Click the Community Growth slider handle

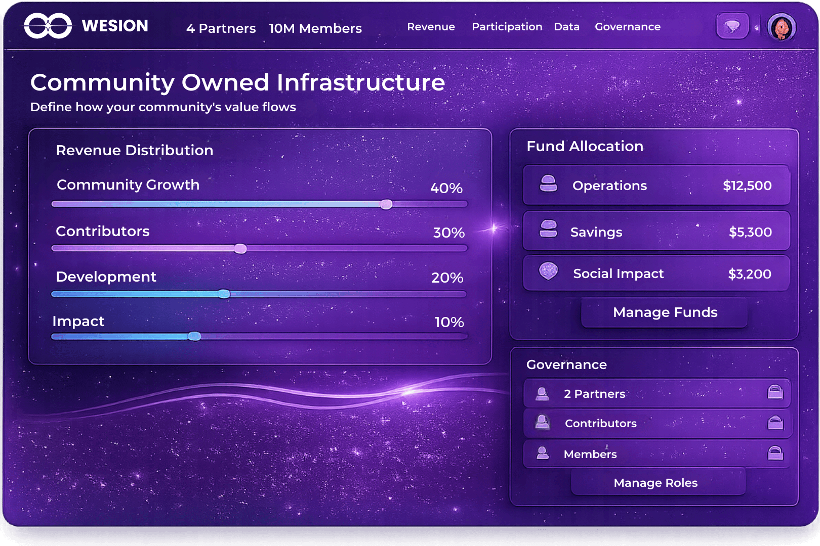point(387,204)
